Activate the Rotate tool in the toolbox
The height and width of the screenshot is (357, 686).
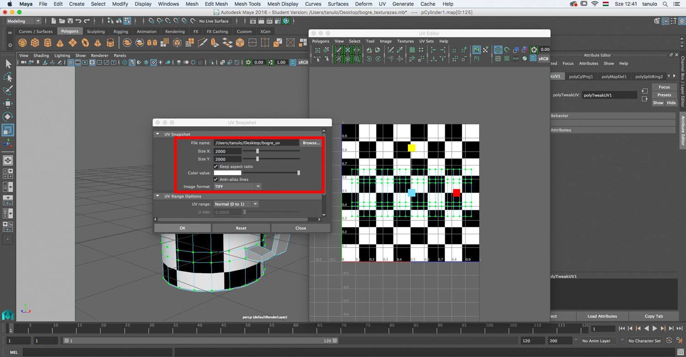pos(8,117)
